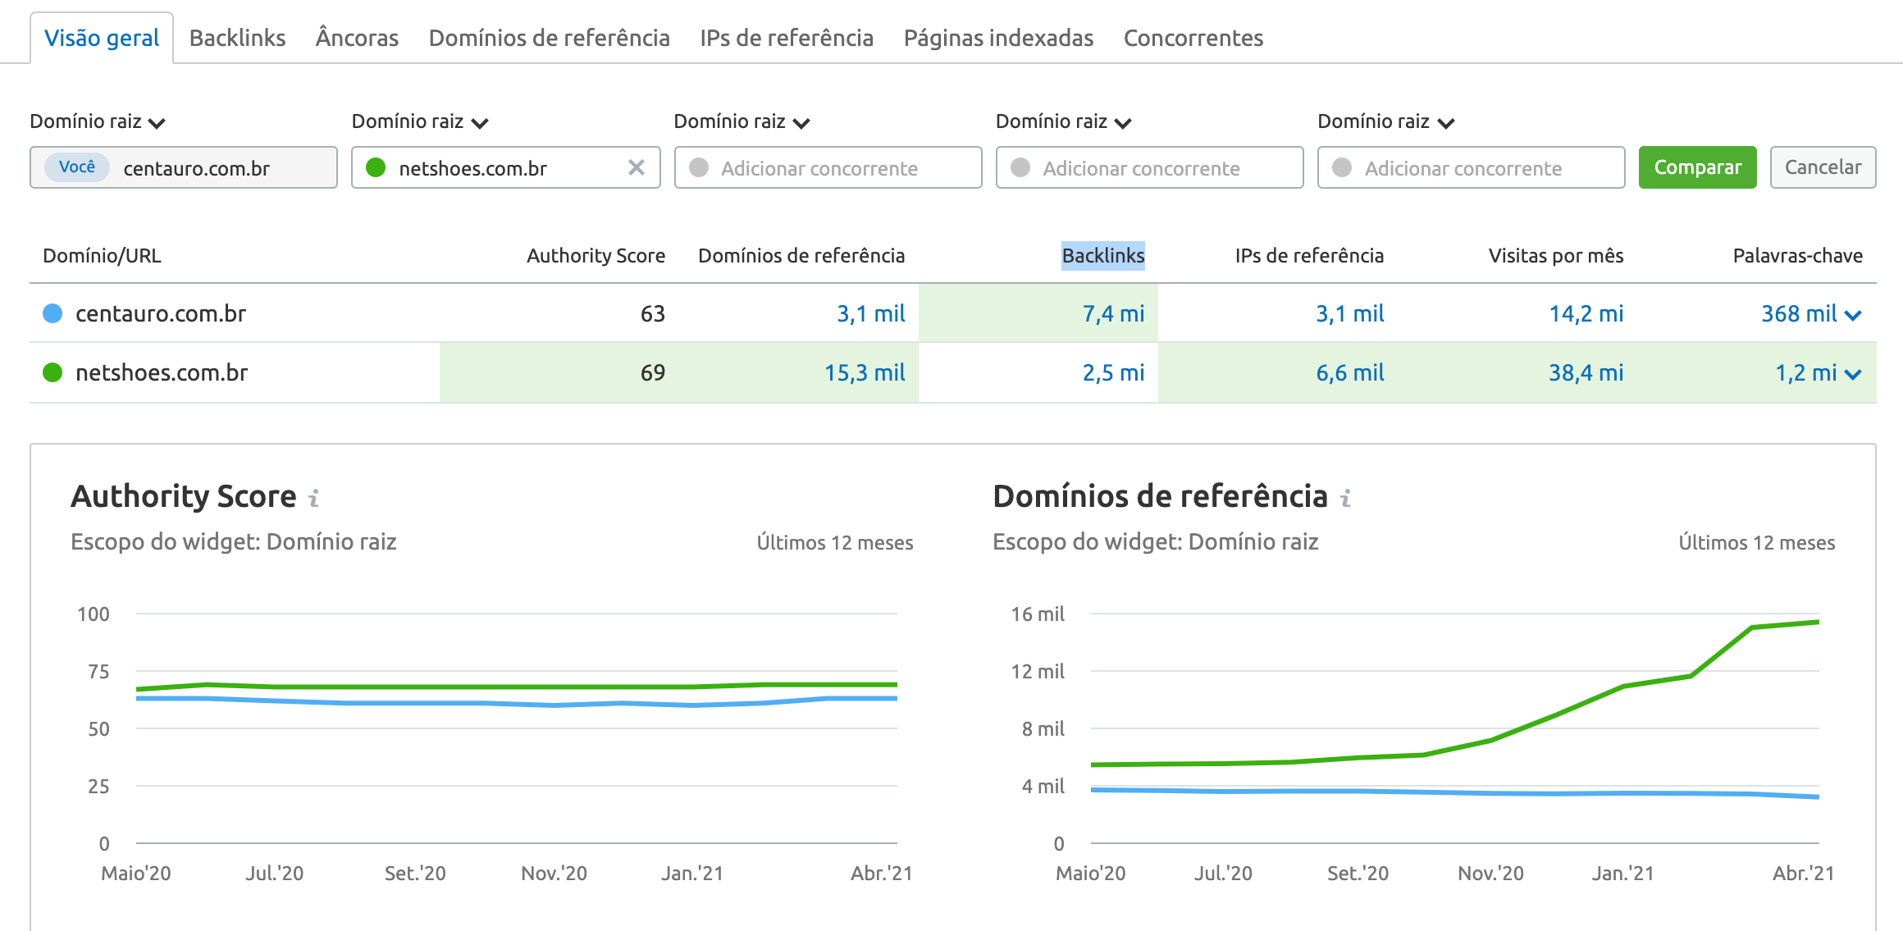The image size is (1903, 931).
Task: Click the Authority Score column header
Action: 596,255
